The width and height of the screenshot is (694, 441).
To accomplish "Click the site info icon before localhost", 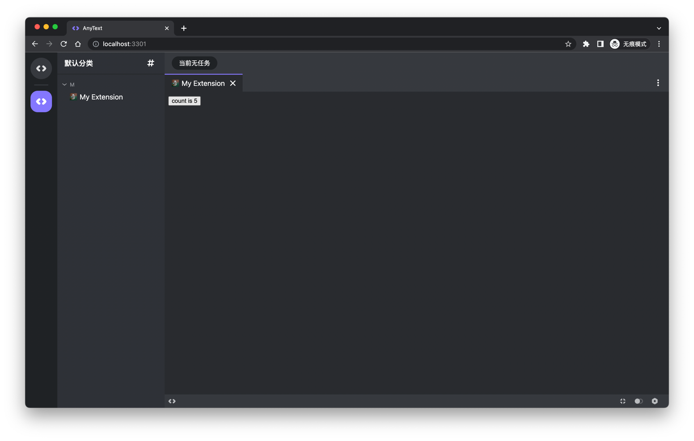I will click(x=96, y=44).
